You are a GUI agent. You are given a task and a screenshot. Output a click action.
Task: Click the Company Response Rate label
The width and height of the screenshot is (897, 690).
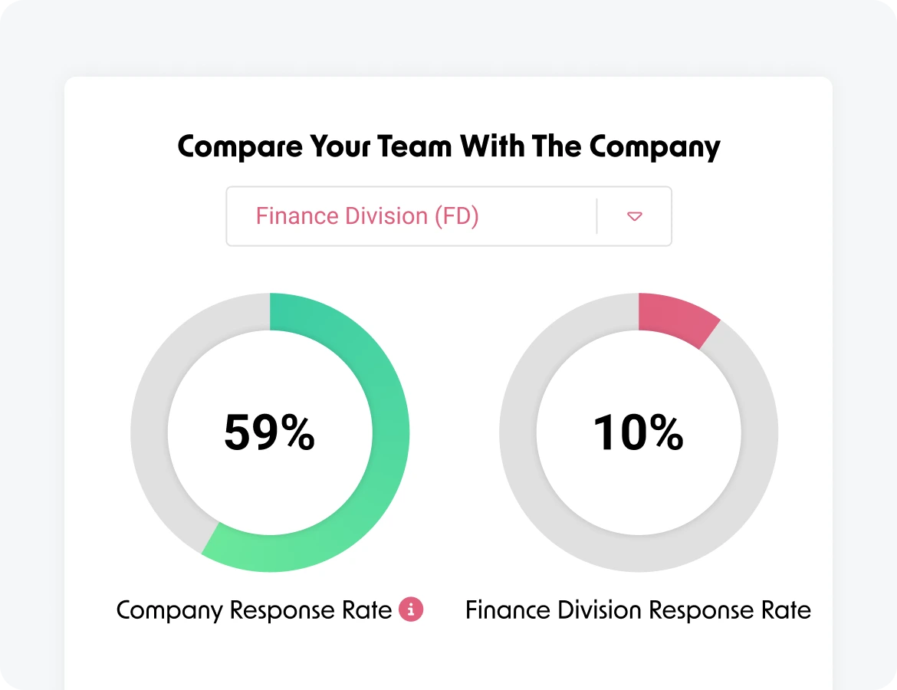pyautogui.click(x=254, y=610)
